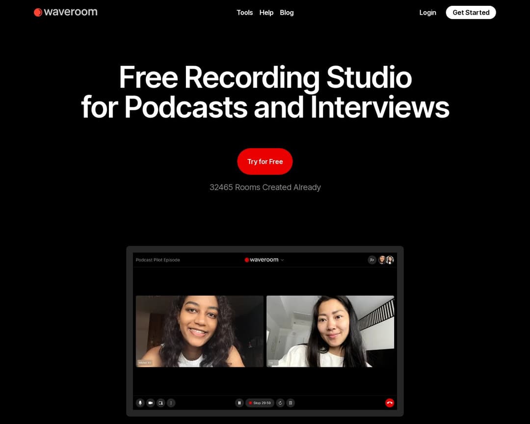
Task: Mute the microphone in the recording toolbar
Action: pos(141,403)
